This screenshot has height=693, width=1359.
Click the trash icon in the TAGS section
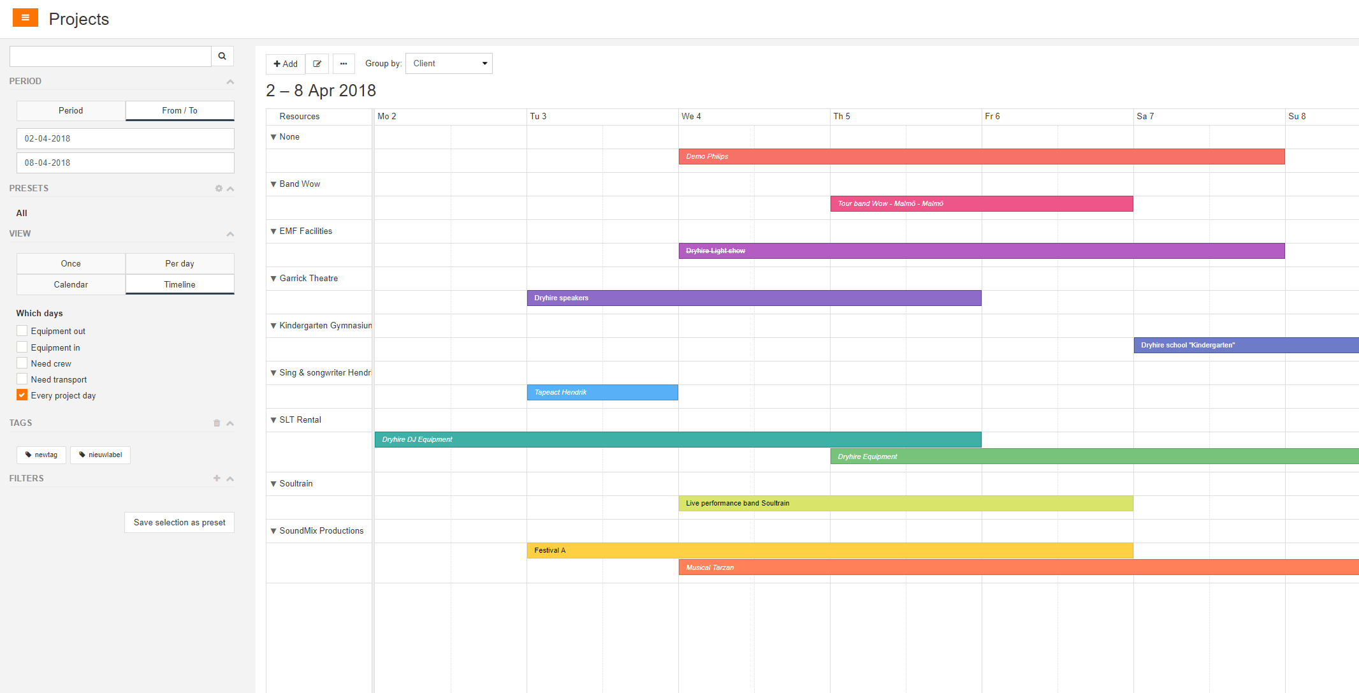coord(216,423)
